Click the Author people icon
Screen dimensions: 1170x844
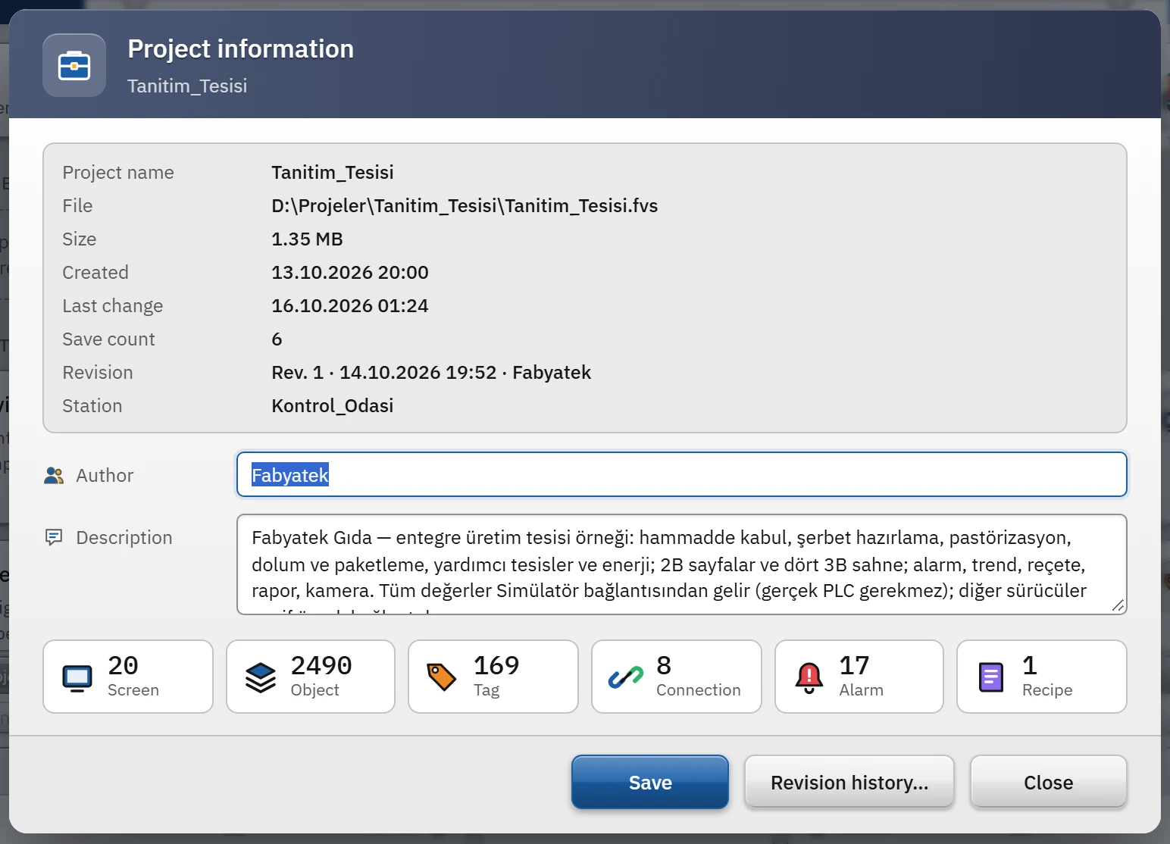pyautogui.click(x=54, y=476)
